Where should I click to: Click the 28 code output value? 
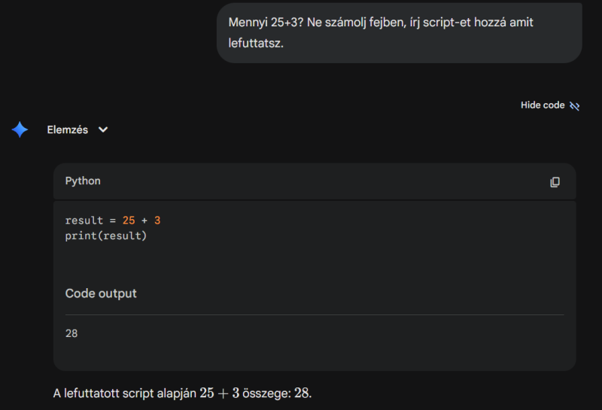click(71, 333)
